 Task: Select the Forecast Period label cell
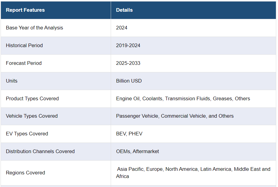pos(24,63)
